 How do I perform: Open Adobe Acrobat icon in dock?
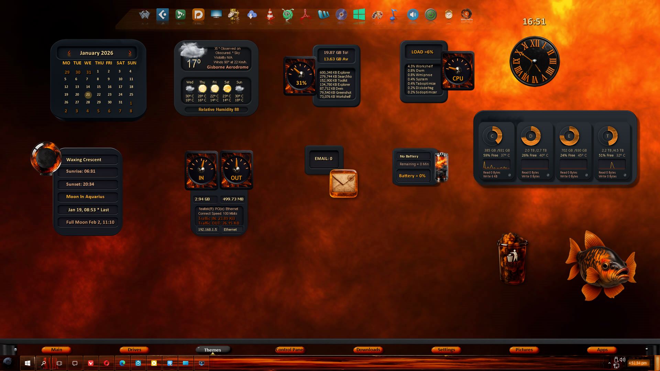click(306, 15)
